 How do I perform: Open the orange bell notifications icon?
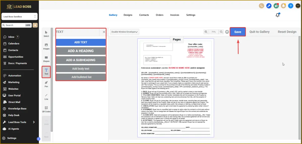pyautogui.click(x=283, y=6)
